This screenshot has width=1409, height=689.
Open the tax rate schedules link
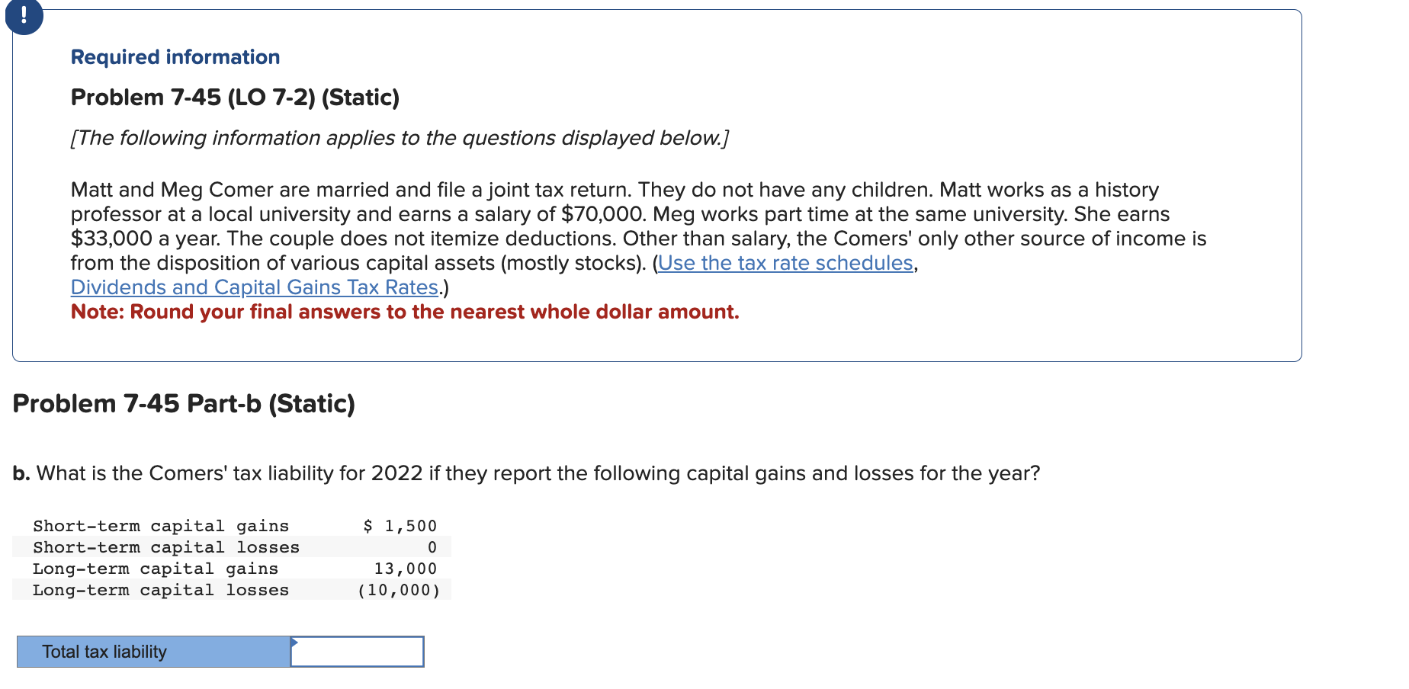click(785, 263)
